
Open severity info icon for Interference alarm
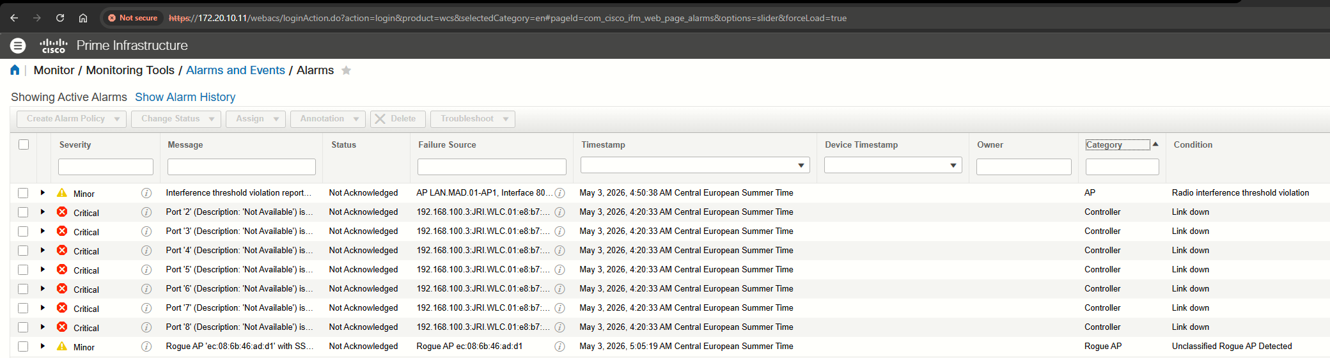146,193
